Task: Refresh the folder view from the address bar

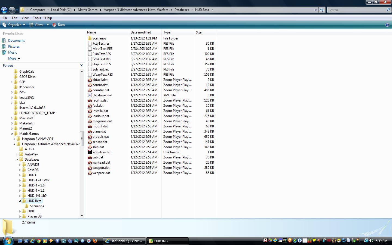Action: coord(322,10)
